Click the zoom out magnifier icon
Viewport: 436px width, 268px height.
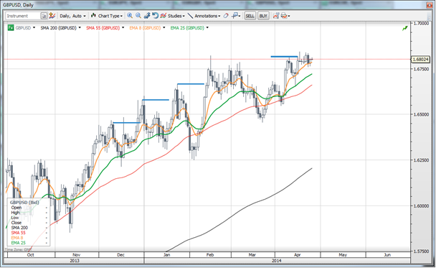click(x=138, y=16)
